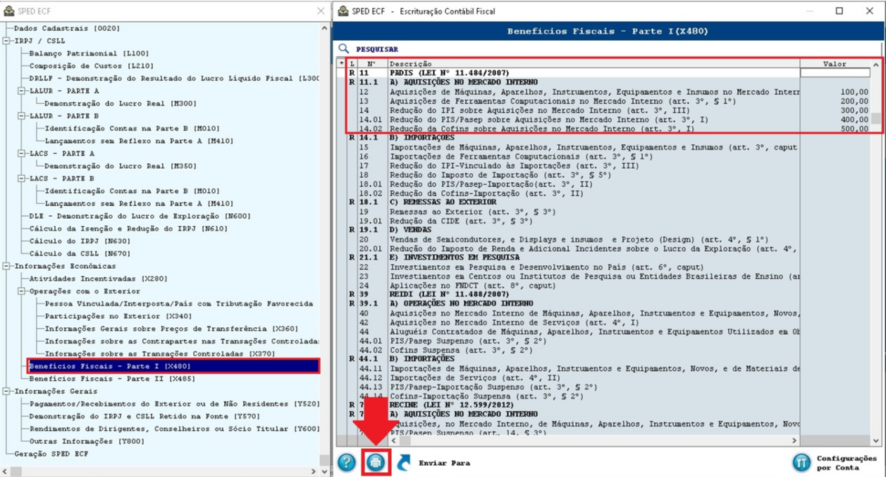886x477 pixels.
Task: Collapse Operações com o Exterior node
Action: 22,291
